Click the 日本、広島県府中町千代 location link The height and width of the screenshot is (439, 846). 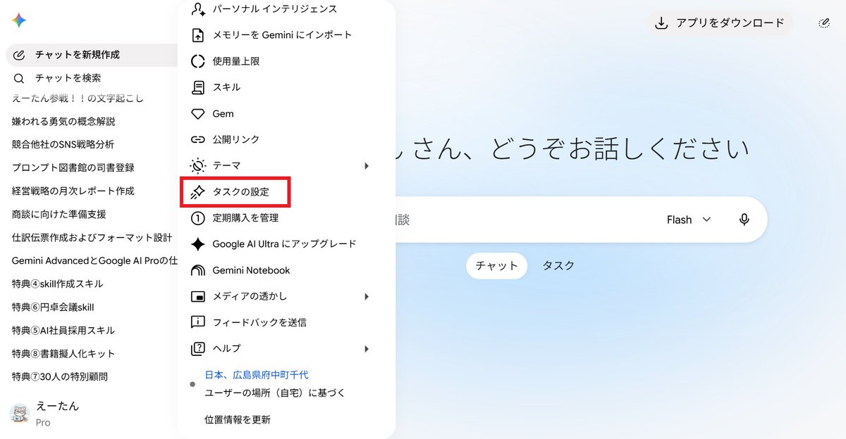pos(257,375)
